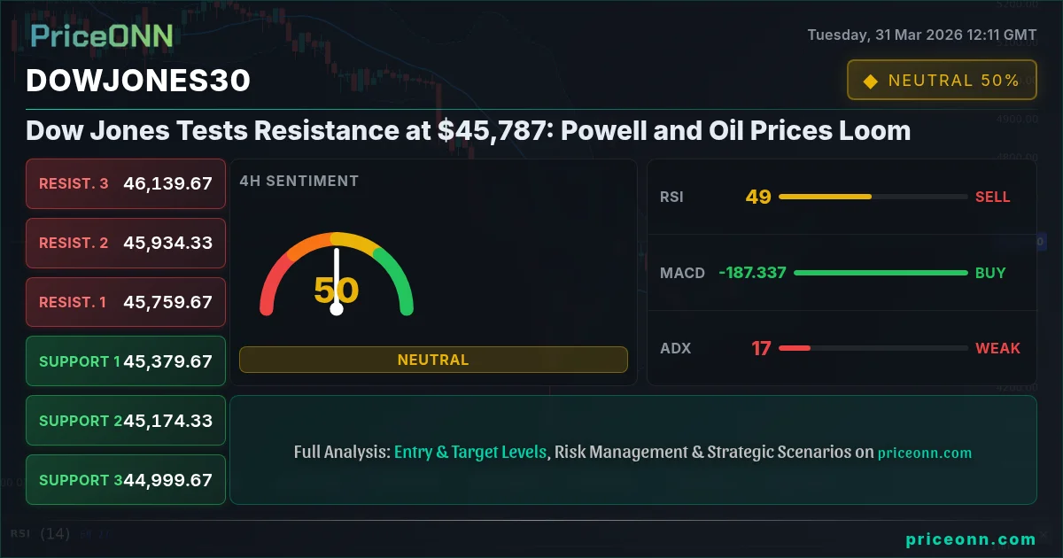The height and width of the screenshot is (558, 1063).
Task: Toggle the NEUTRAL label below the gauge
Action: pyautogui.click(x=433, y=360)
